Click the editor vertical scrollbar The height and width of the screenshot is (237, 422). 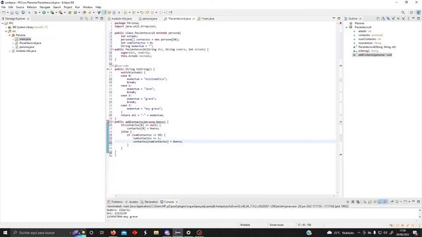[x=338, y=107]
